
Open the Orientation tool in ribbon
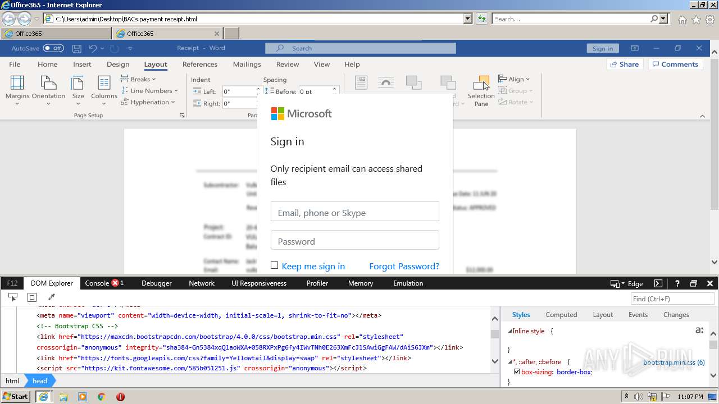48,90
